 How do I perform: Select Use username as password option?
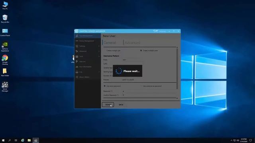[x=151, y=86]
